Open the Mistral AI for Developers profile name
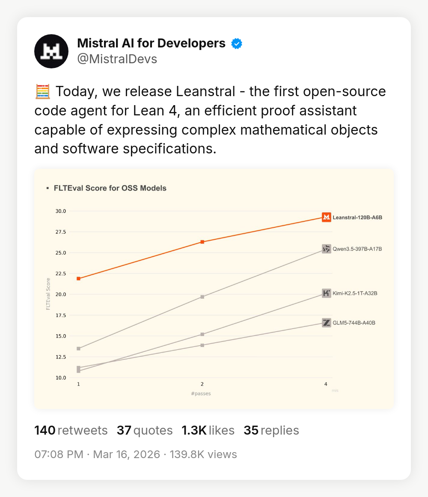 pyautogui.click(x=151, y=43)
